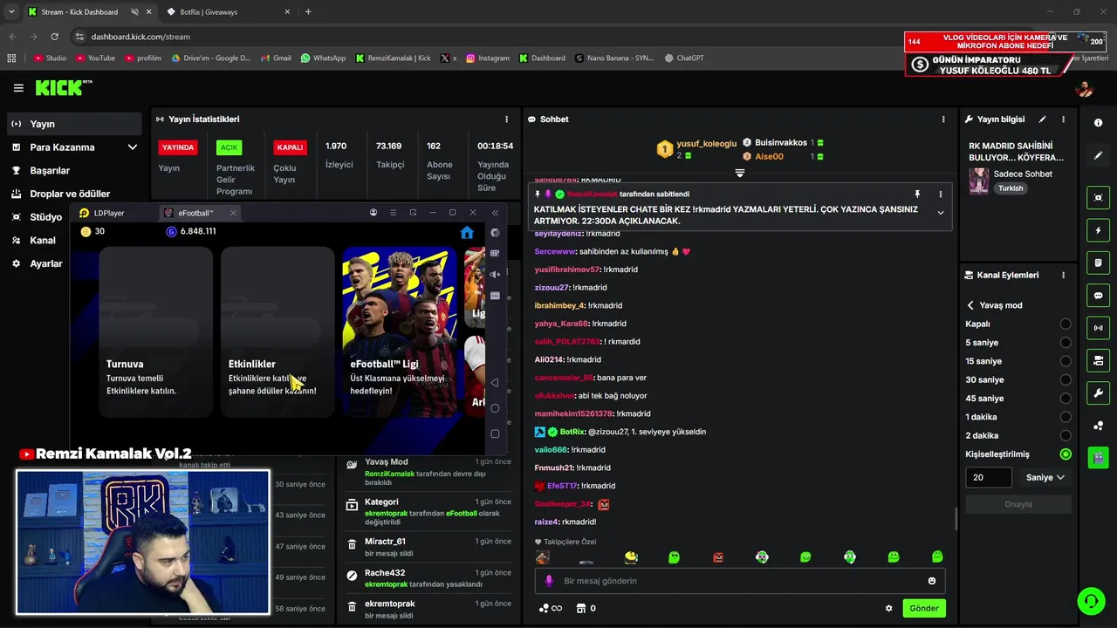Click the chat message input field

tap(739, 581)
